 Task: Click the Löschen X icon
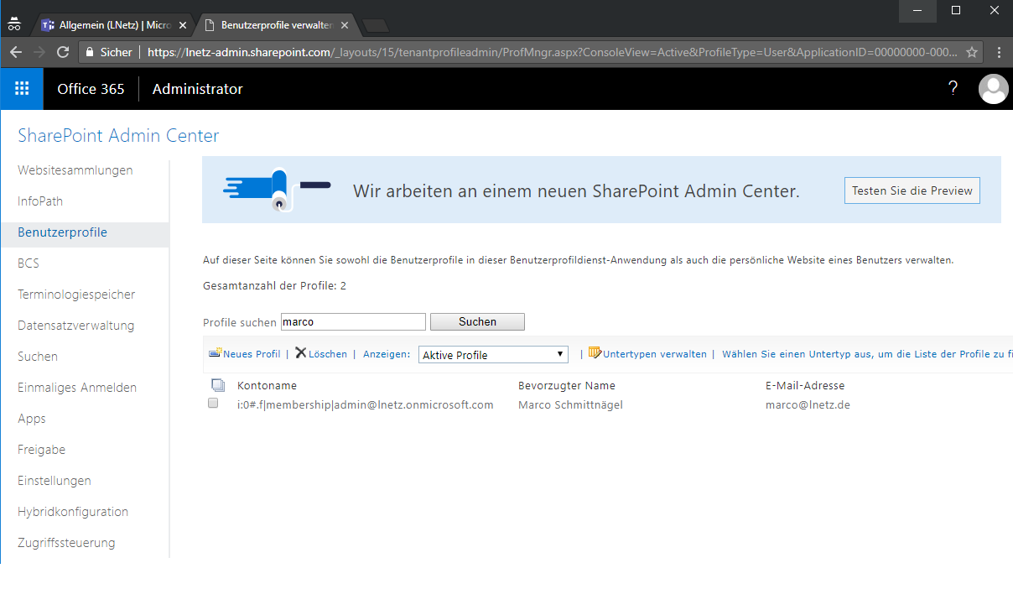coord(301,353)
